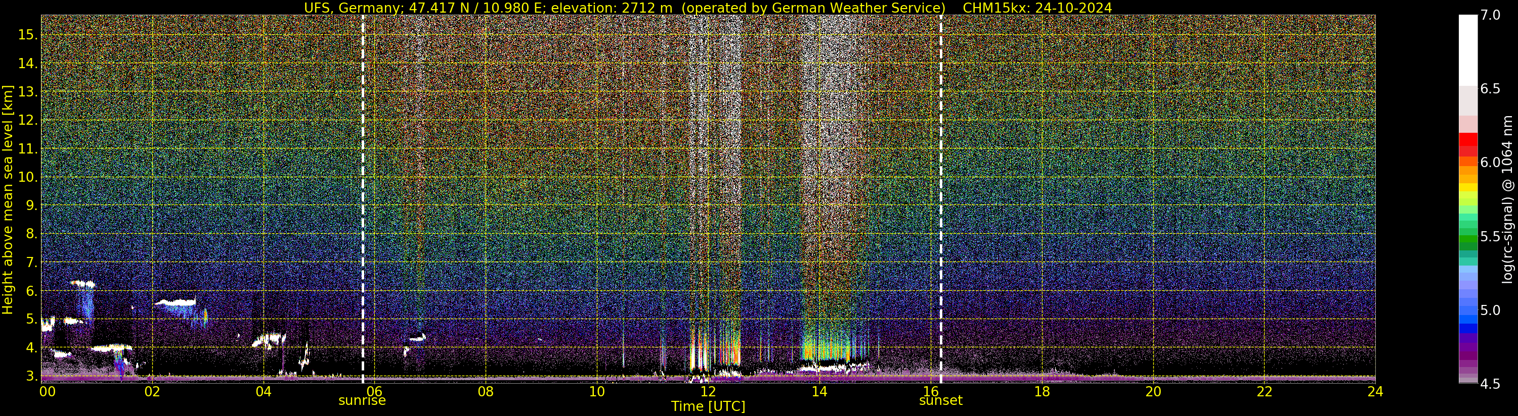
Task: Click the sunrise label under the time axis
Action: [362, 401]
